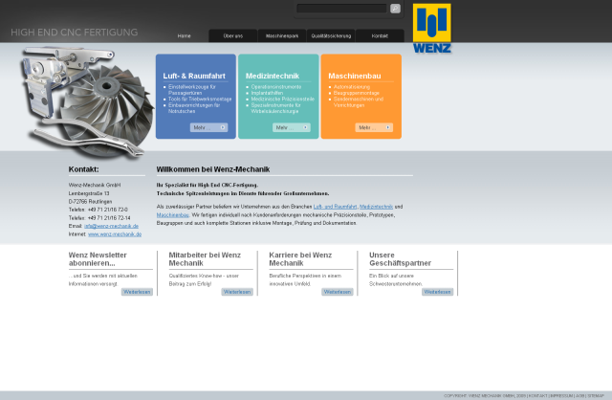Click the Telefon number line
The image size is (612, 400).
(x=98, y=210)
